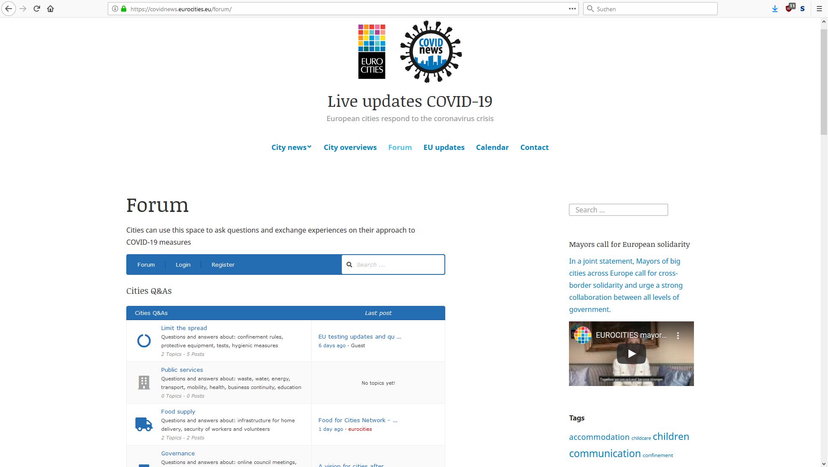Open the Mayors joint statement link
Screen dimensions: 828x467
click(x=626, y=285)
